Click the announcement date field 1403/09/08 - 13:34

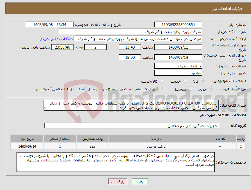click(50, 25)
